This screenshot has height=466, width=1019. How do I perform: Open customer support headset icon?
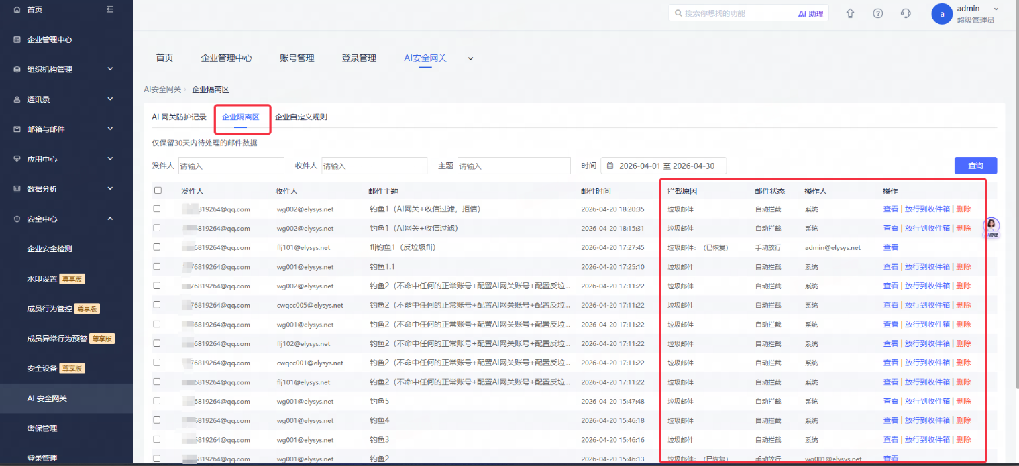point(906,13)
